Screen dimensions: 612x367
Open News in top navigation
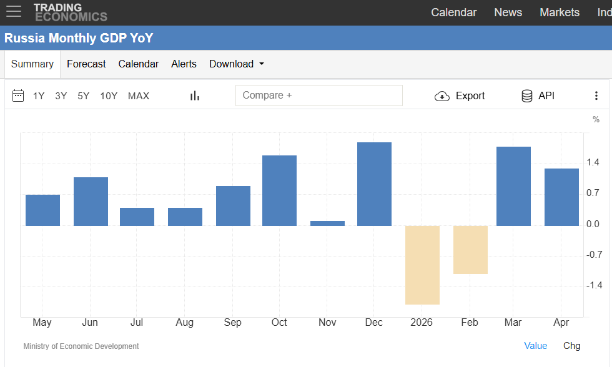508,12
